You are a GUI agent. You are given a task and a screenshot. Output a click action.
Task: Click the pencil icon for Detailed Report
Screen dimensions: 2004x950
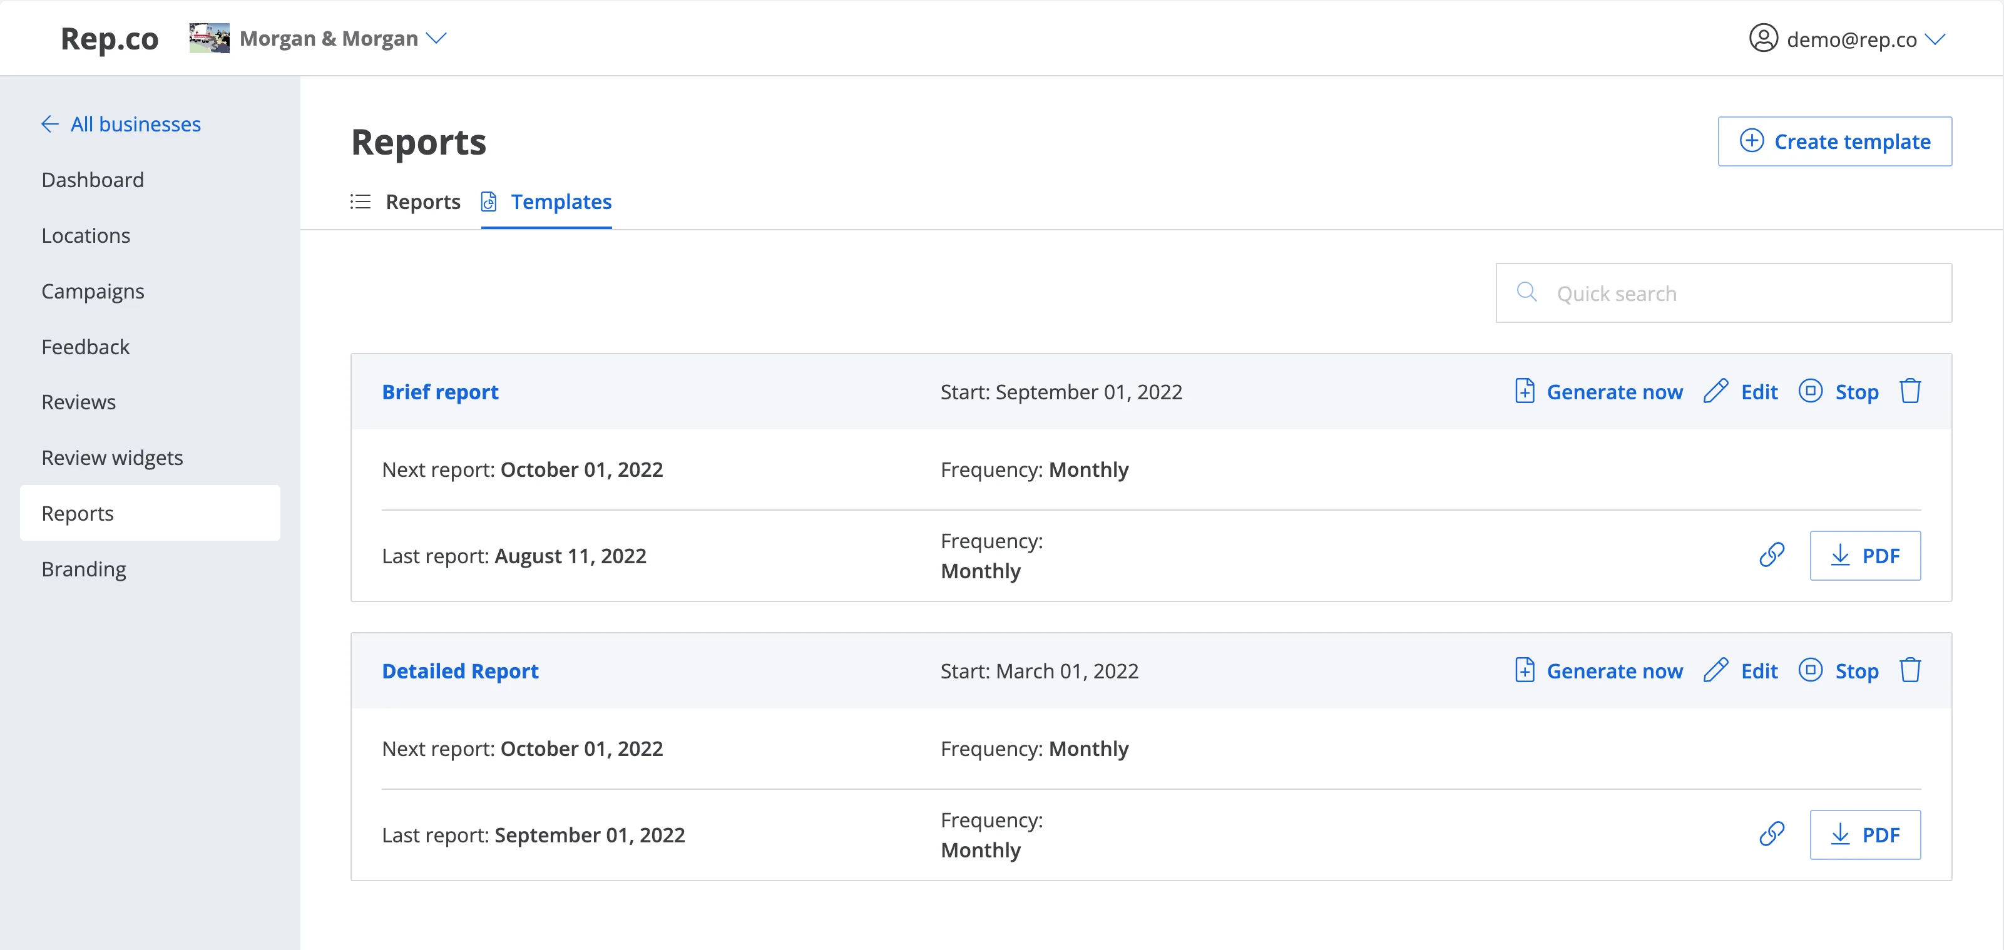click(x=1715, y=670)
